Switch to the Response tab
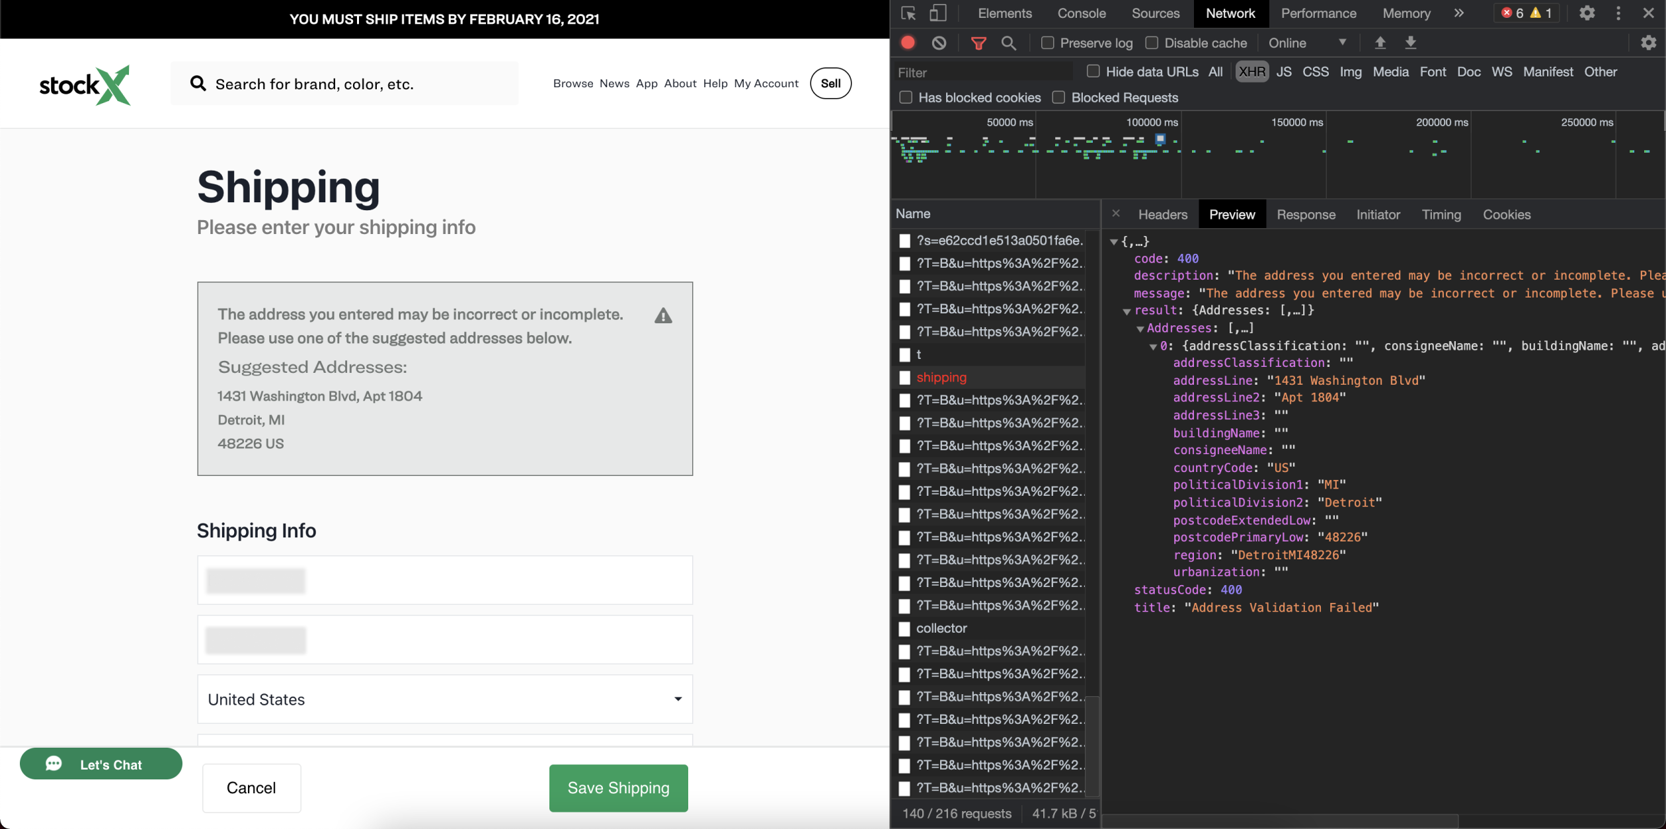This screenshot has width=1666, height=829. click(x=1306, y=214)
